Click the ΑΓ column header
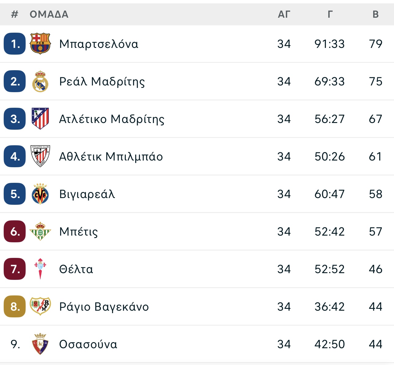This screenshot has width=394, height=365. [x=284, y=14]
